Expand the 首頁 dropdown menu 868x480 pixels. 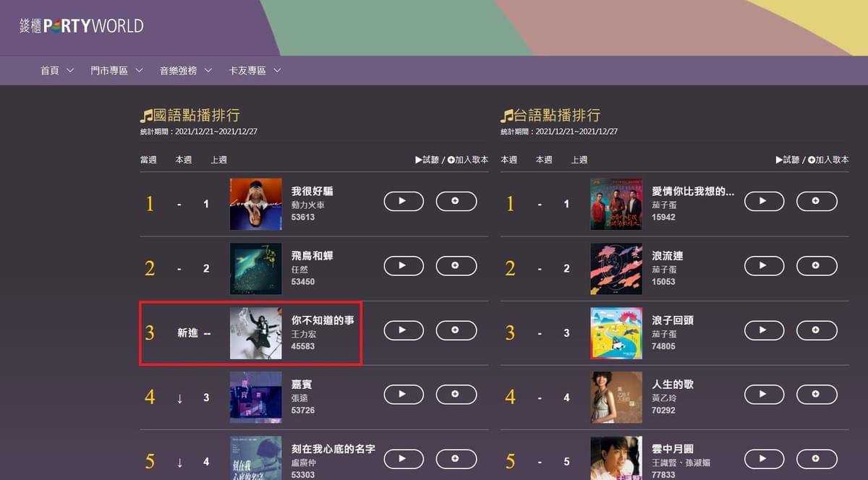(x=57, y=71)
